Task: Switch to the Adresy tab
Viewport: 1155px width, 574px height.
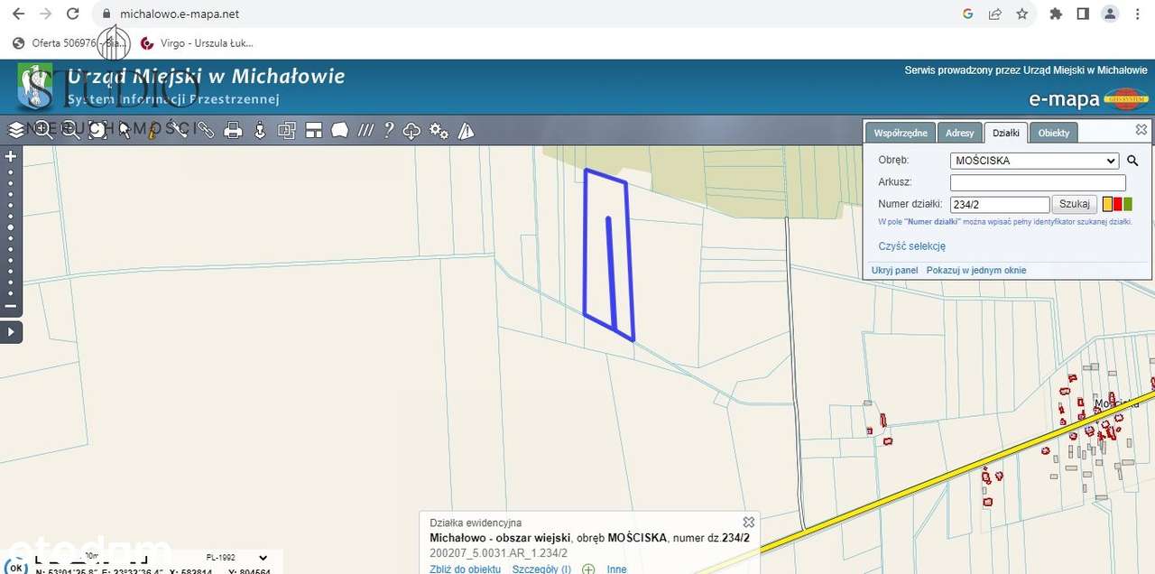Action: (960, 133)
